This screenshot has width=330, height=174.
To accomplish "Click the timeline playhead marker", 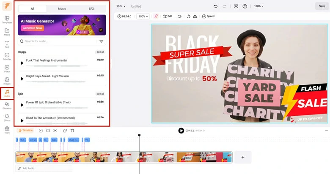I will click(139, 135).
